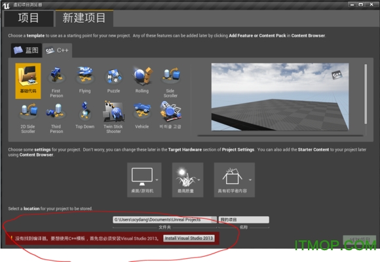The height and width of the screenshot is (262, 380).
Task: Switch to the 项目 tab
Action: pos(29,18)
